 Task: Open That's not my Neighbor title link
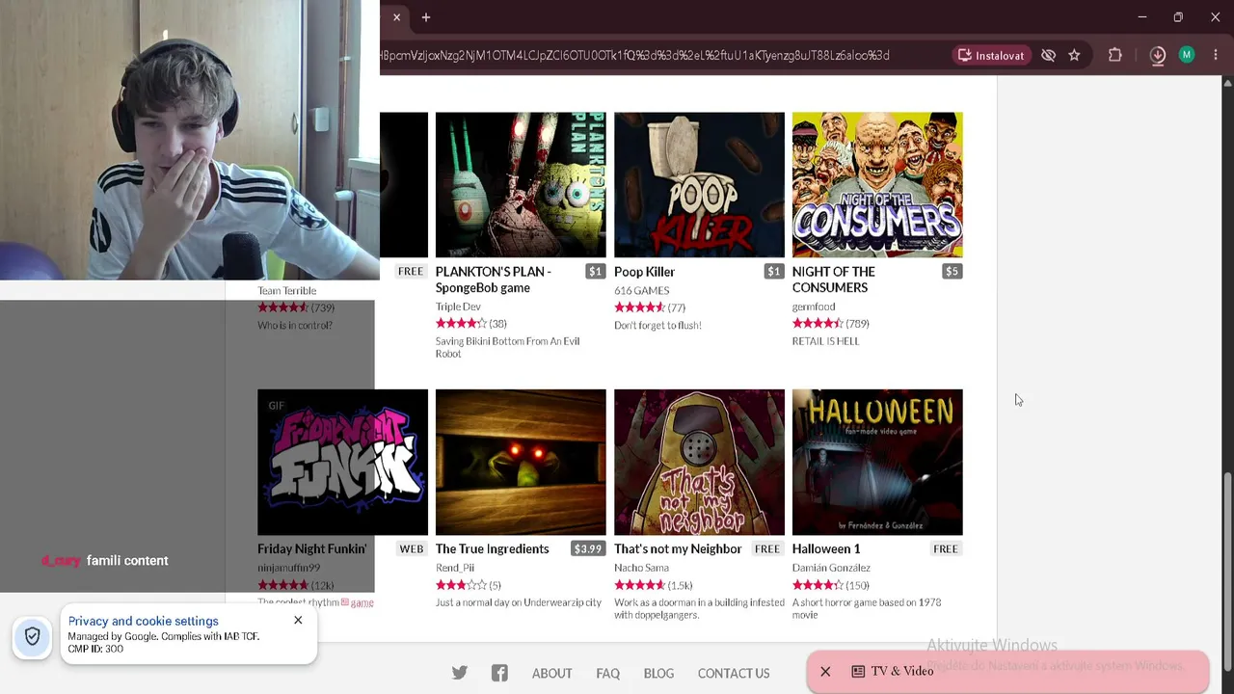pyautogui.click(x=678, y=548)
